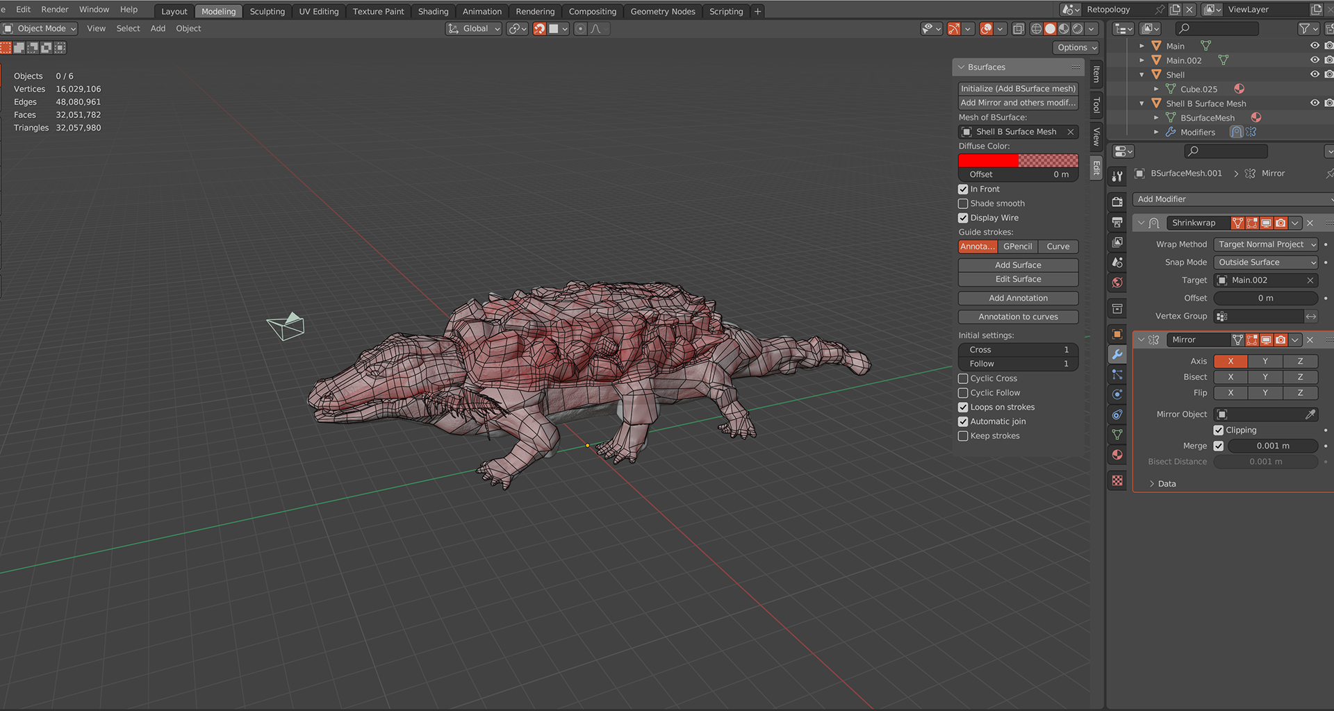Collapse the Shell collection in outliner
Viewport: 1334px width, 711px height.
[x=1142, y=75]
